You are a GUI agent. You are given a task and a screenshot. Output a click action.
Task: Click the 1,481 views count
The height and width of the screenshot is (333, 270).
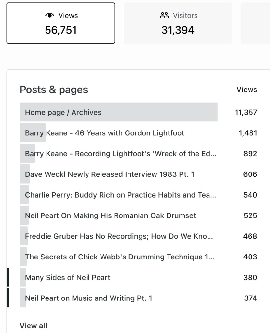pos(248,133)
